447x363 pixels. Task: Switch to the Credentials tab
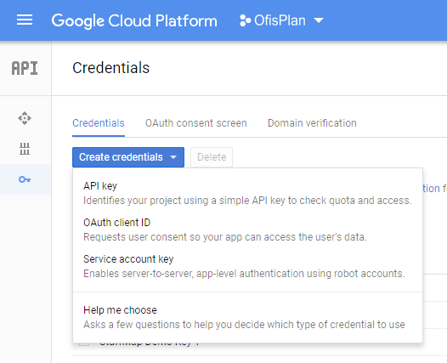[99, 123]
